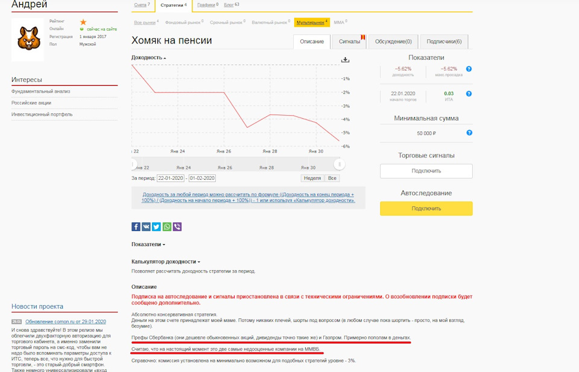Screen dimensions: 579x372
Task: Open help icon beside 50 000 ₽ minimum sum
Action: click(469, 133)
